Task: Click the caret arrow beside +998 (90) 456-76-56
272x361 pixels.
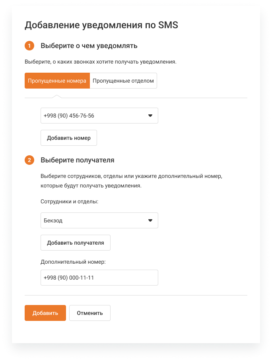Action: (x=150, y=116)
